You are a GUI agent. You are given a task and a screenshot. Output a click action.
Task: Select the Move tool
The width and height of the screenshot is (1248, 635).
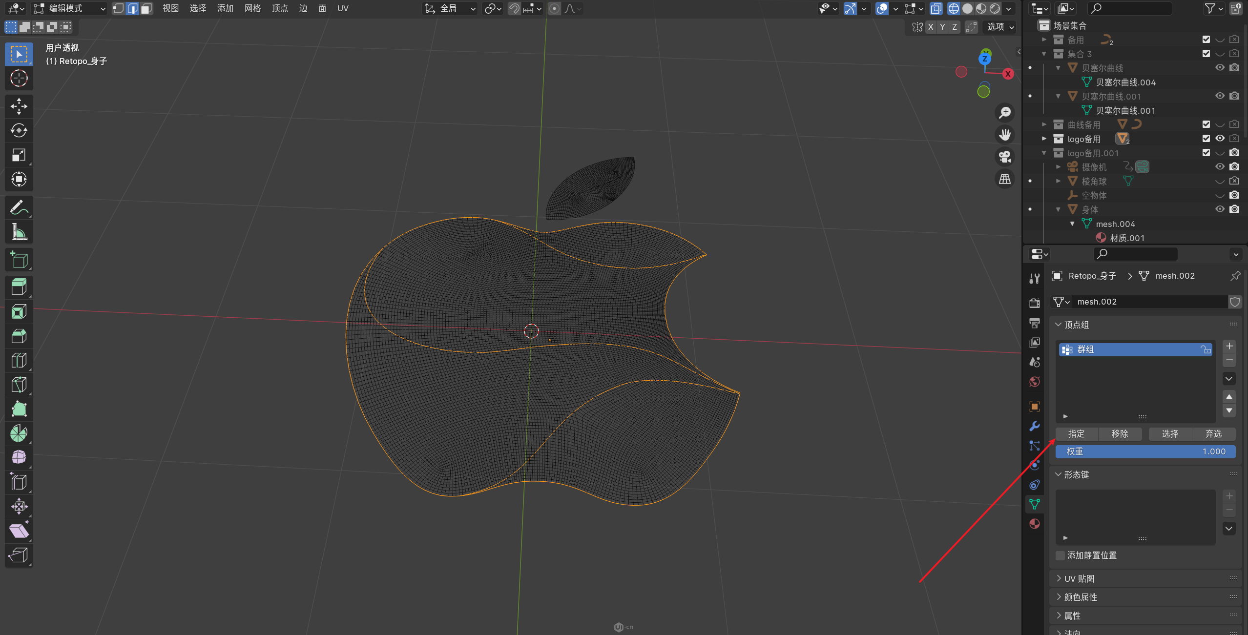(x=19, y=106)
